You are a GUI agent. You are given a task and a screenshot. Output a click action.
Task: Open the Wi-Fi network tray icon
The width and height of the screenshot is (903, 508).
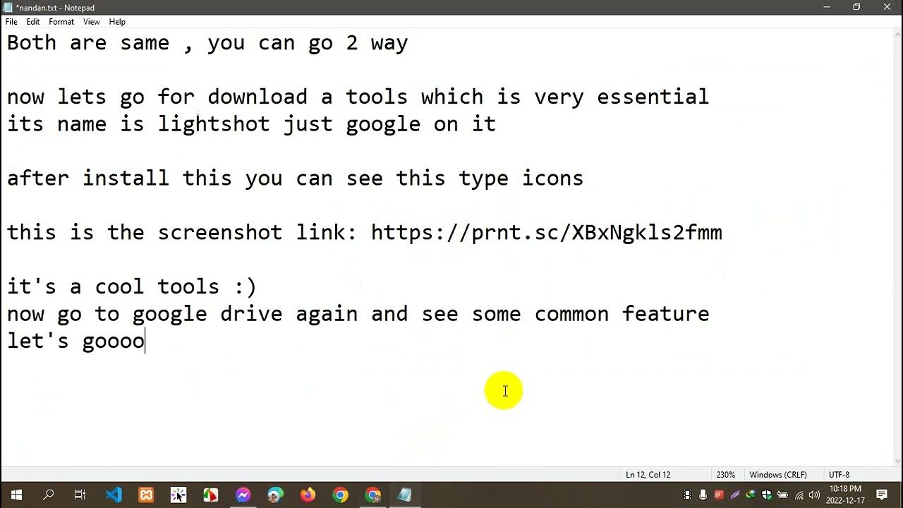point(799,495)
